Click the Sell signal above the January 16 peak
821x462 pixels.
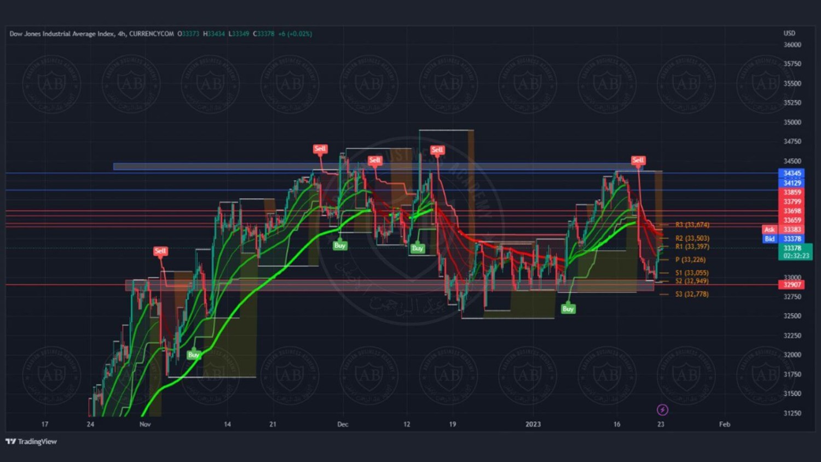tap(638, 160)
